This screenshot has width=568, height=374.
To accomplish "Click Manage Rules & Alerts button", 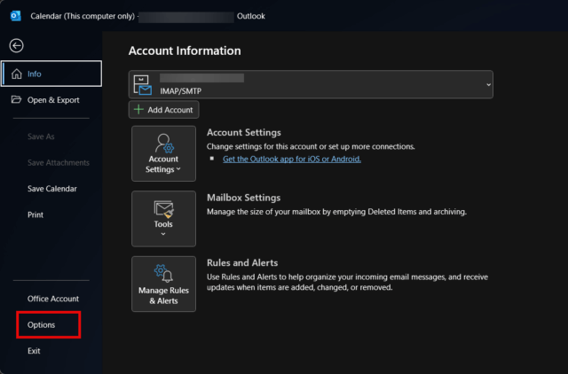I will point(163,284).
